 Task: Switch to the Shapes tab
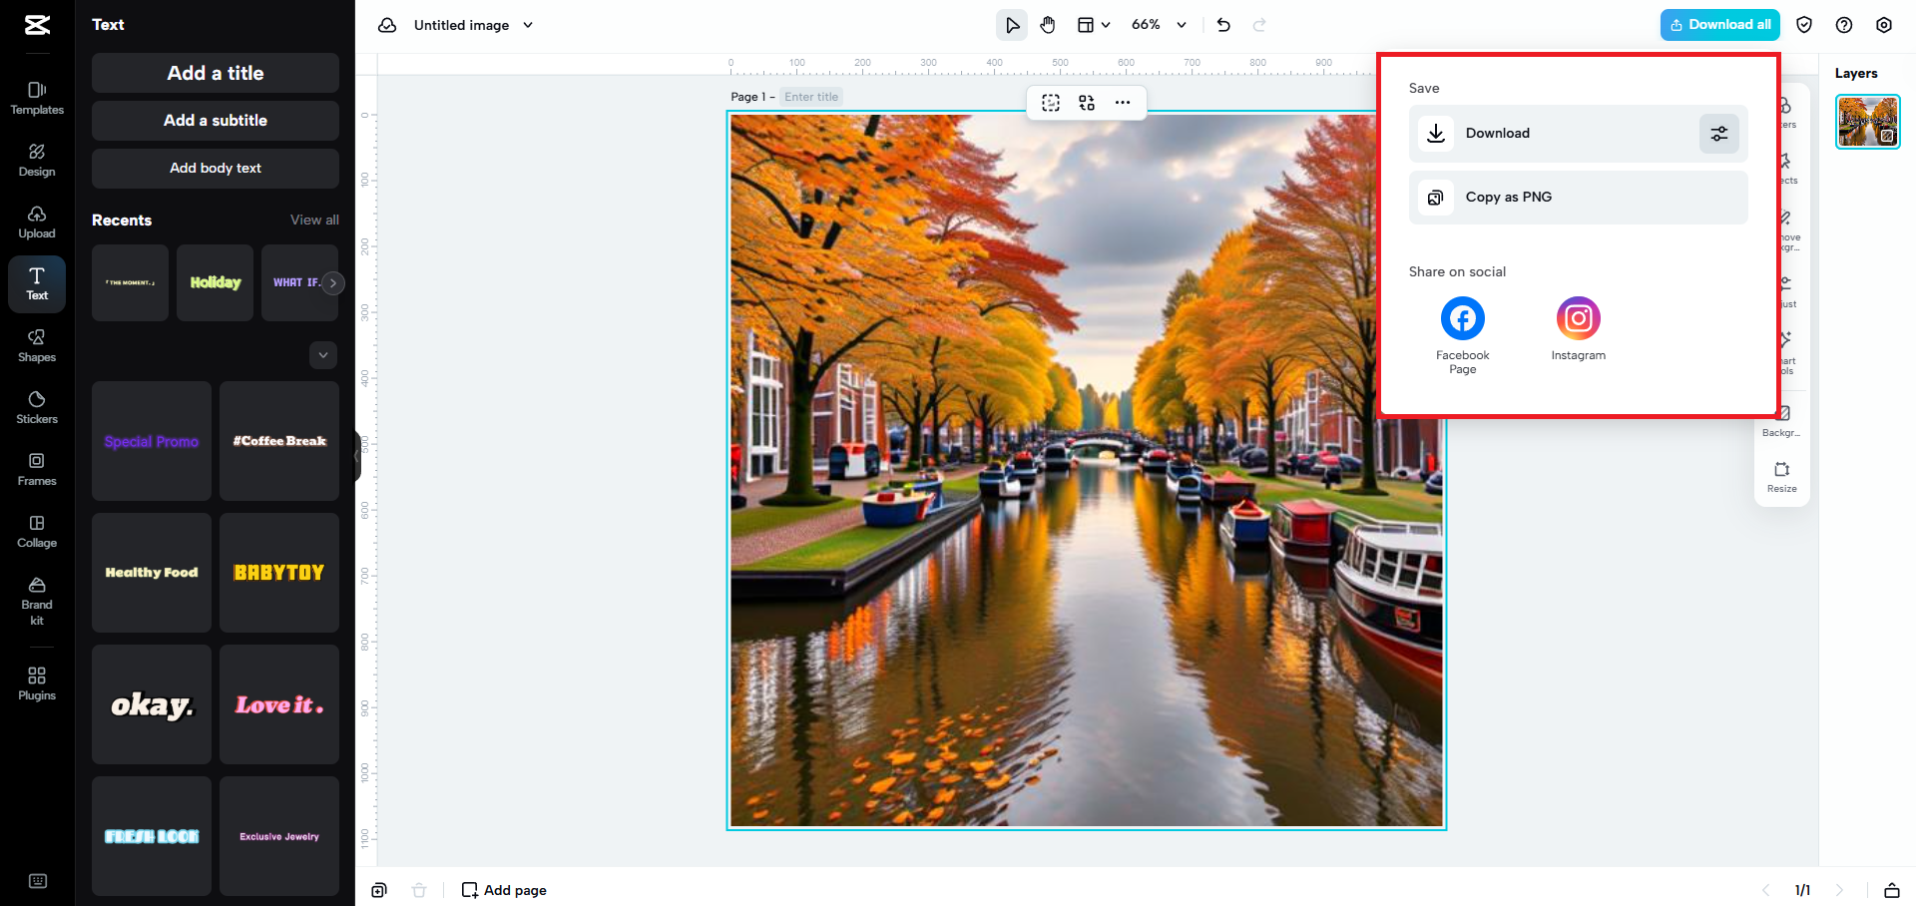pyautogui.click(x=37, y=345)
